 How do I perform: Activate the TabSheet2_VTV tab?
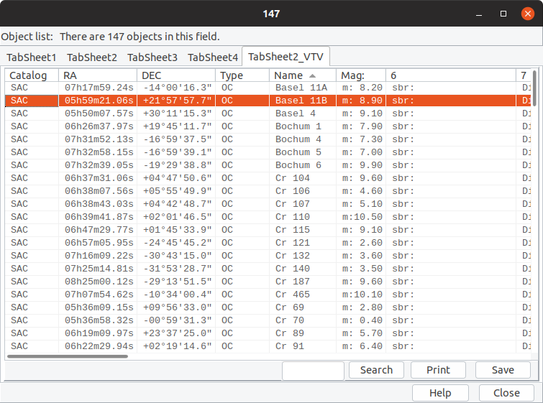tap(286, 56)
